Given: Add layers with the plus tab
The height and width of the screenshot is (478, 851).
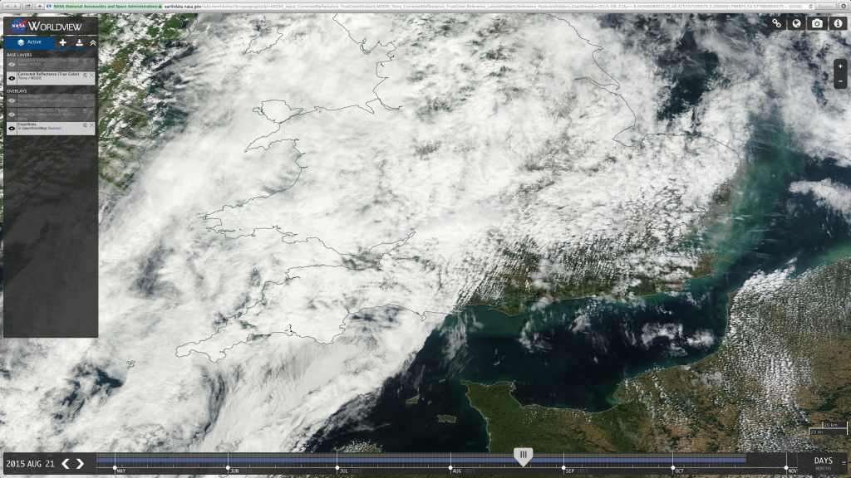Looking at the screenshot, I should point(63,42).
